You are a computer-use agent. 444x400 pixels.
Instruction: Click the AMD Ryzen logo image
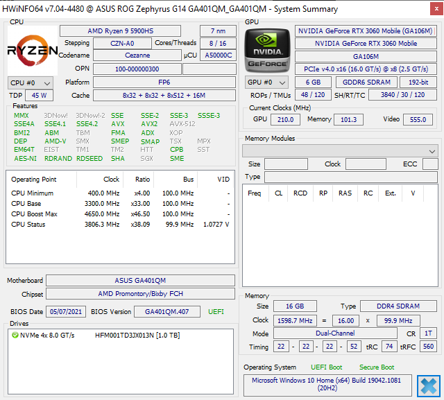pos(32,51)
